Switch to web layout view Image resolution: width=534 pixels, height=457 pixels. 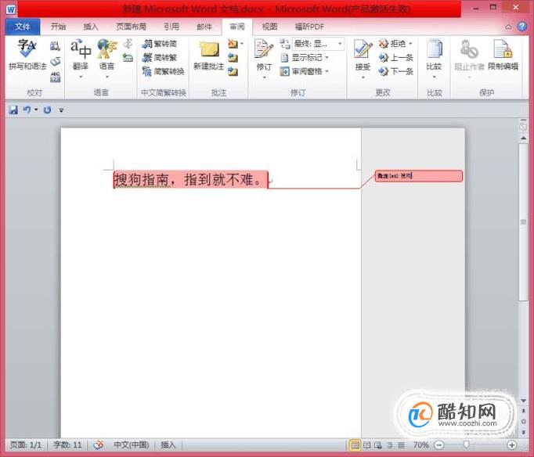coord(378,444)
